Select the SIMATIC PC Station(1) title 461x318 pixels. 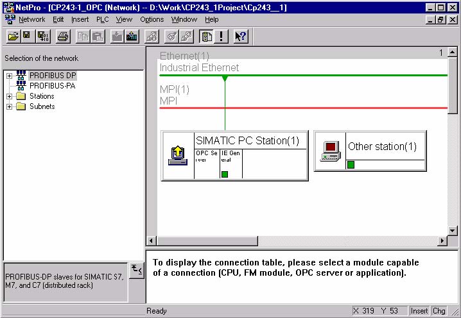tap(247, 140)
